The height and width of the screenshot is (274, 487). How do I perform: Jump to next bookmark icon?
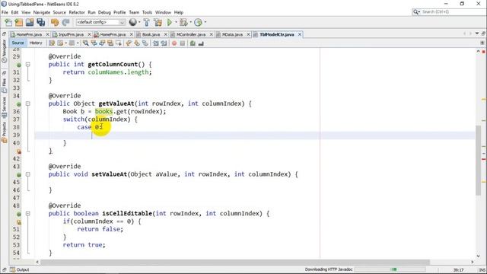click(137, 43)
